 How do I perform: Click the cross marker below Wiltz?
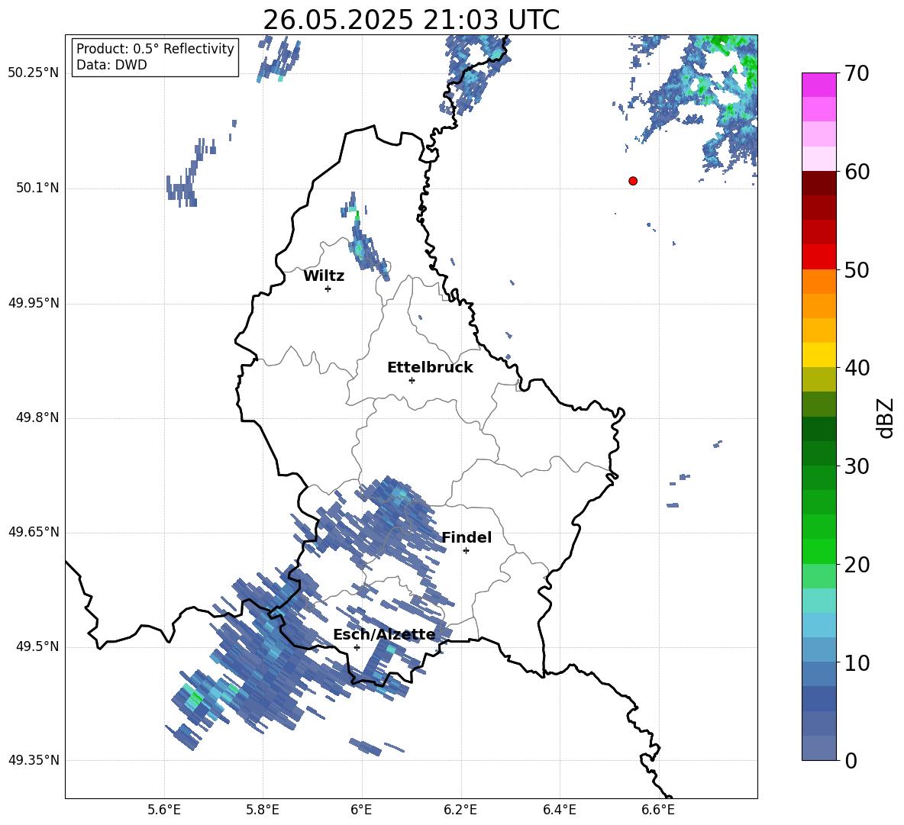click(328, 288)
